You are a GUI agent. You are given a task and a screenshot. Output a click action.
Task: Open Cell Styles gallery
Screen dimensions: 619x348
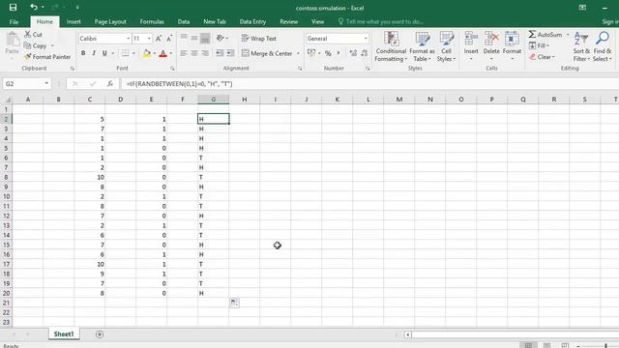446,46
